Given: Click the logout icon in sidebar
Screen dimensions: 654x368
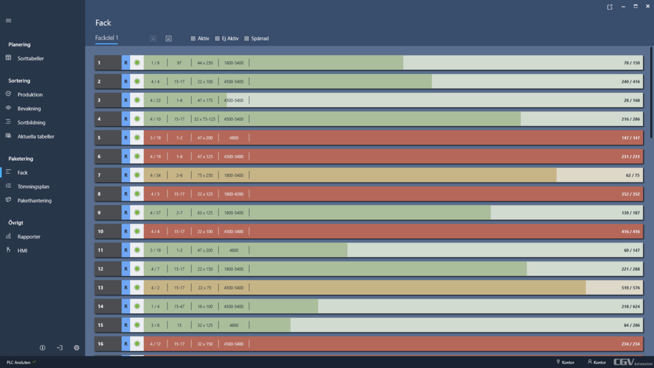Looking at the screenshot, I should [60, 348].
